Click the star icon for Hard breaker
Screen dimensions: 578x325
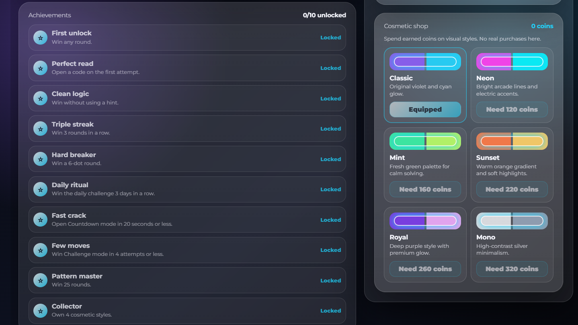40,159
